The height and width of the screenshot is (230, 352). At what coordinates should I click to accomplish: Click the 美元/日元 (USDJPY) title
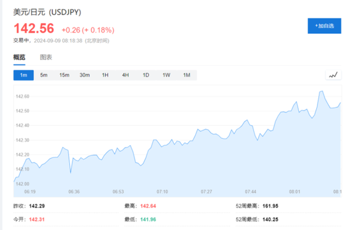coord(47,12)
